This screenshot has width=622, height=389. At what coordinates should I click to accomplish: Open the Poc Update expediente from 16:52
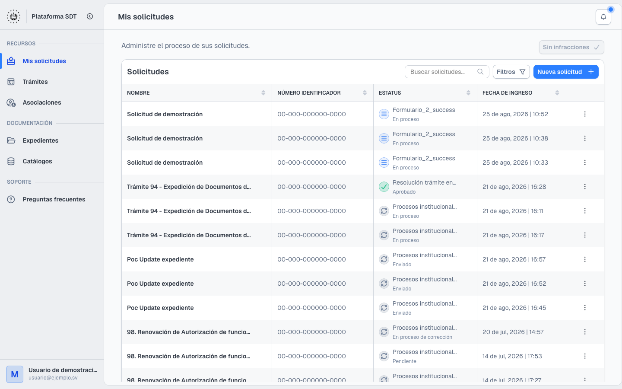[x=160, y=284]
